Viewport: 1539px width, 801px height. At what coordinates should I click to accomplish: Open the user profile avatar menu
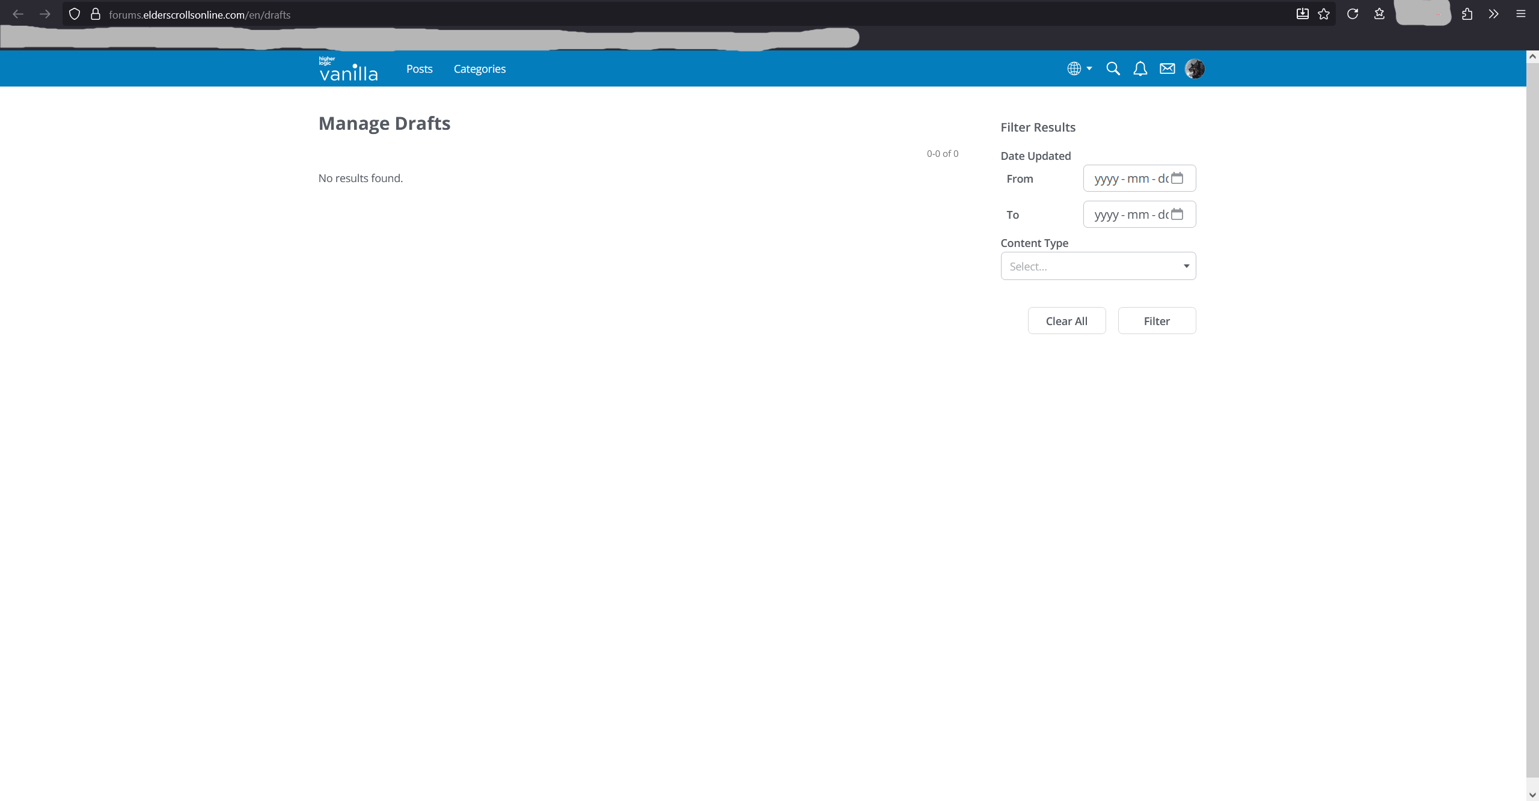tap(1194, 69)
